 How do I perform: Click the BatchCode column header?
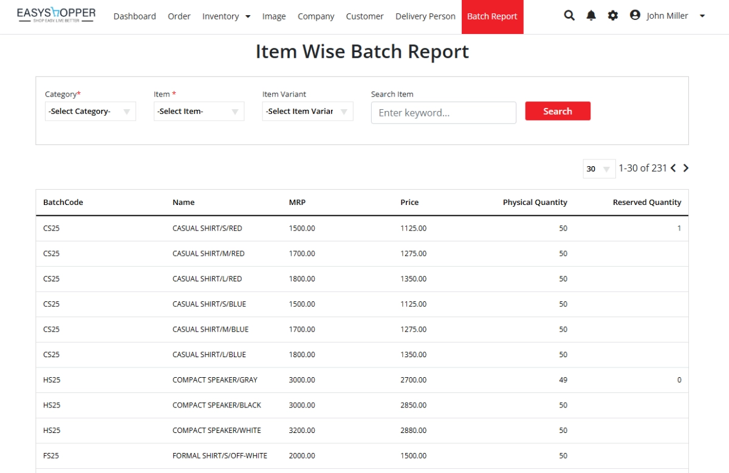point(63,203)
